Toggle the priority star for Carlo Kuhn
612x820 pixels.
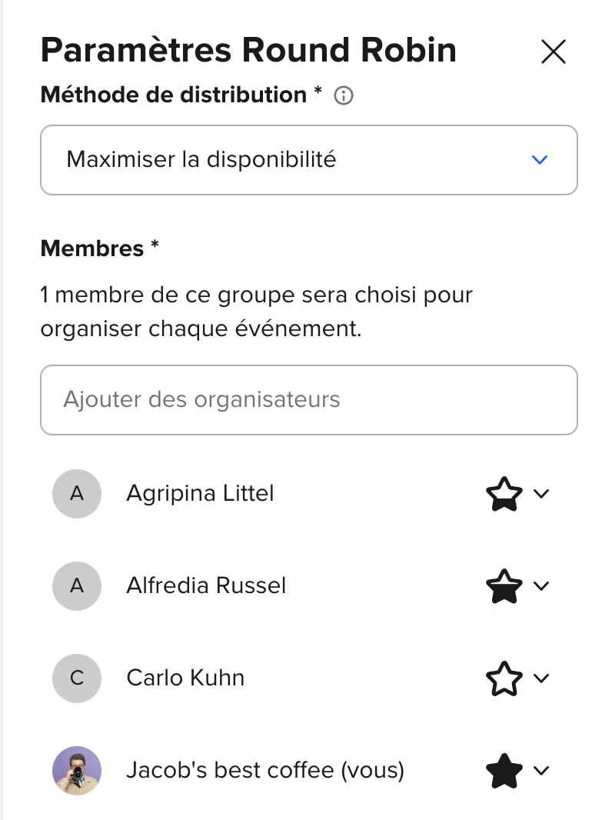tap(504, 678)
